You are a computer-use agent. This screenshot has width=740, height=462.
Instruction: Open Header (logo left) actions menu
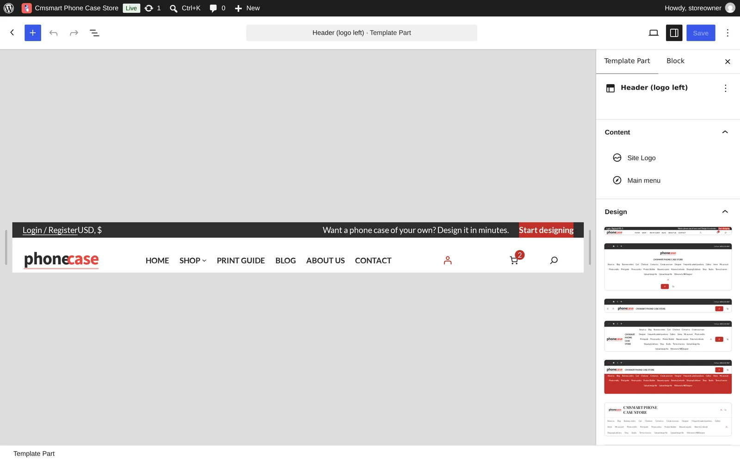(x=726, y=88)
